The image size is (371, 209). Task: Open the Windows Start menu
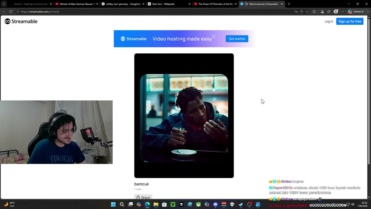coord(113,205)
